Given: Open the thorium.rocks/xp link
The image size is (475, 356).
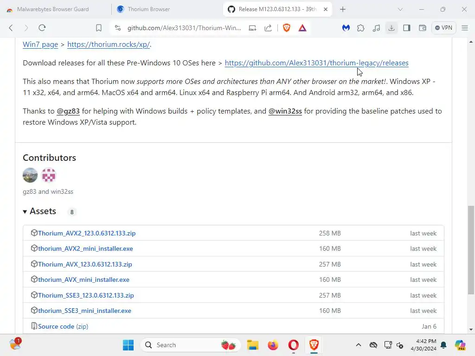Looking at the screenshot, I should coord(109,44).
